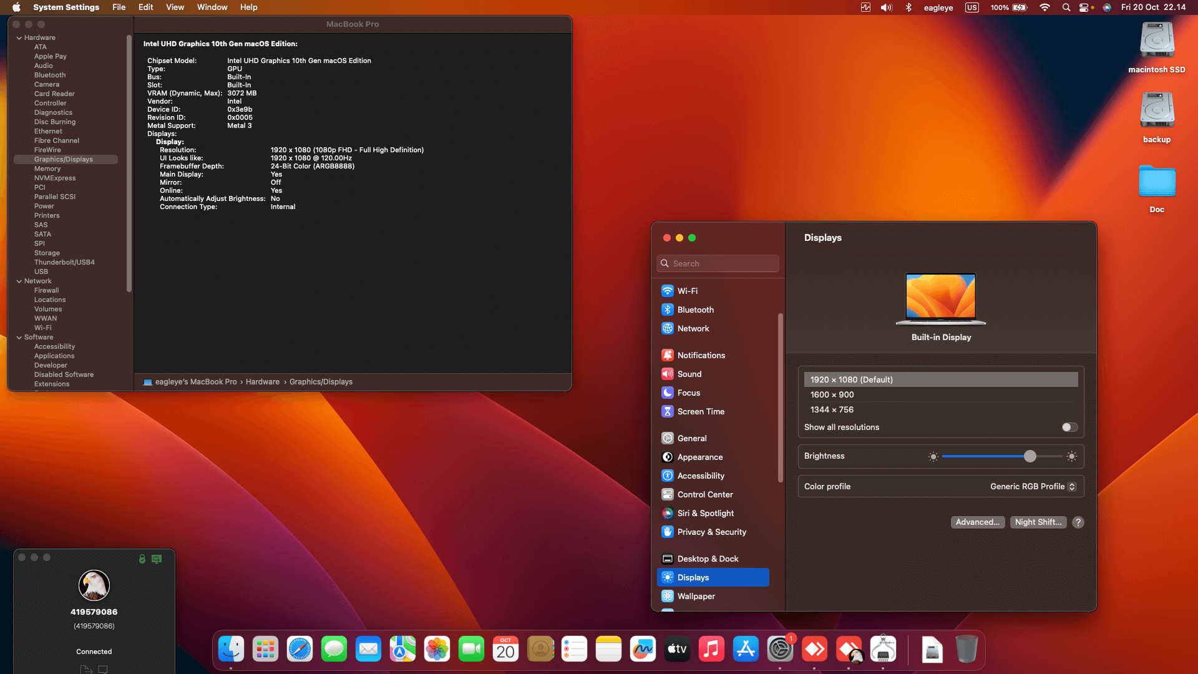Viewport: 1198px width, 674px height.
Task: Click the Displays help question mark
Action: point(1078,522)
